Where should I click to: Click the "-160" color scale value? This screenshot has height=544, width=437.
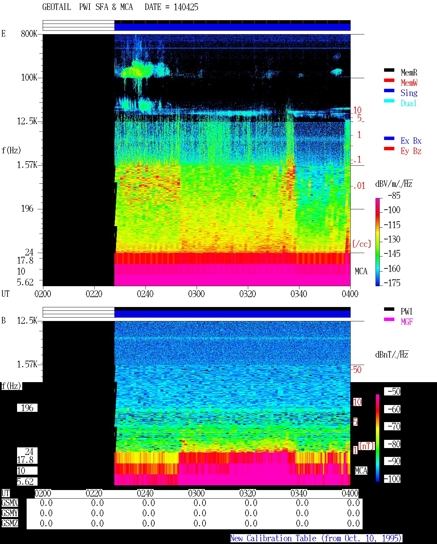392,269
